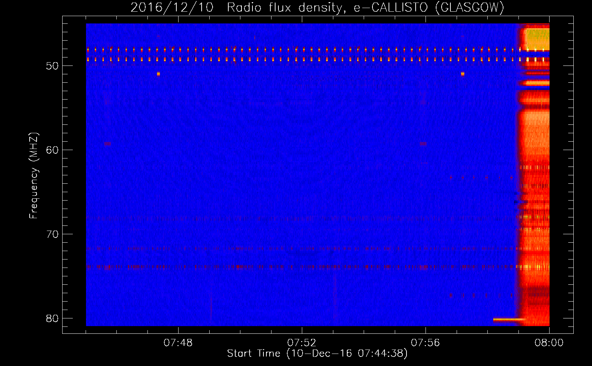Screen dimensions: 592x366
Task: Select the '07:48' time axis label
Action: tap(178, 343)
